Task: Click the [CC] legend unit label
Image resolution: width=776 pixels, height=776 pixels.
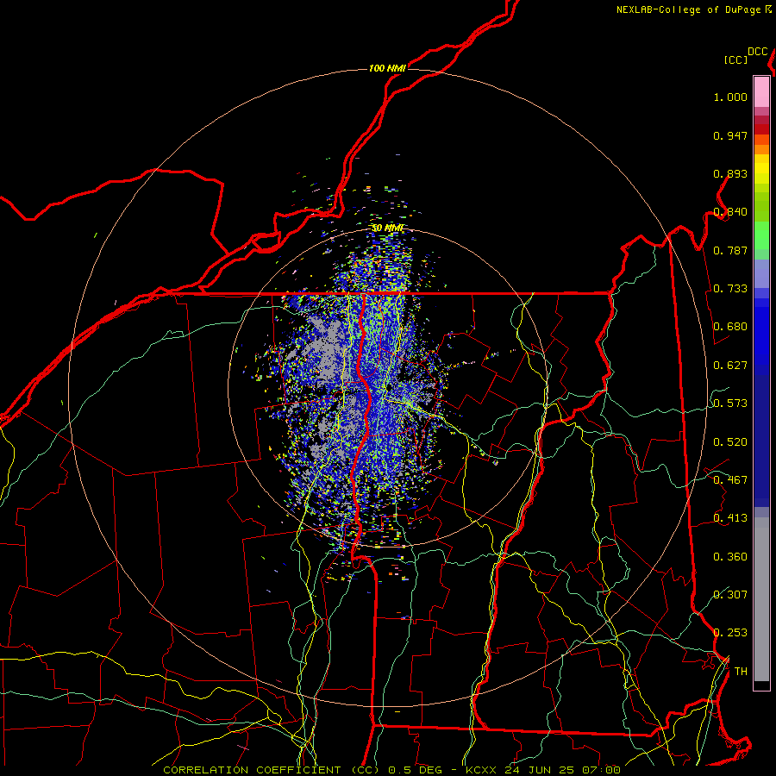Action: (736, 59)
